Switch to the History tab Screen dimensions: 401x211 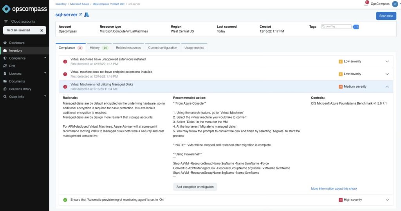tap(98, 48)
